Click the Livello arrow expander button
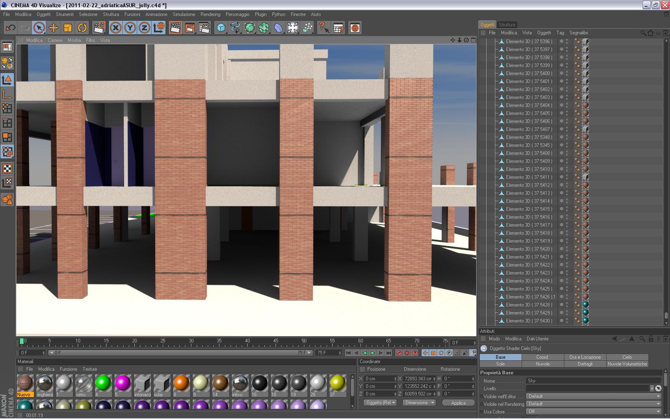 [652, 389]
